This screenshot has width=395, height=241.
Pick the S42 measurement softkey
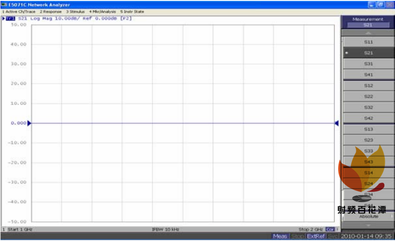click(368, 118)
